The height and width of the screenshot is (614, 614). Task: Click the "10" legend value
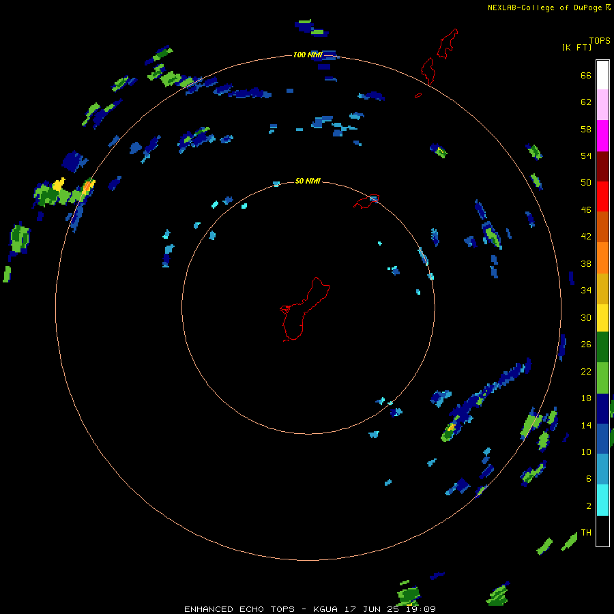(x=586, y=452)
